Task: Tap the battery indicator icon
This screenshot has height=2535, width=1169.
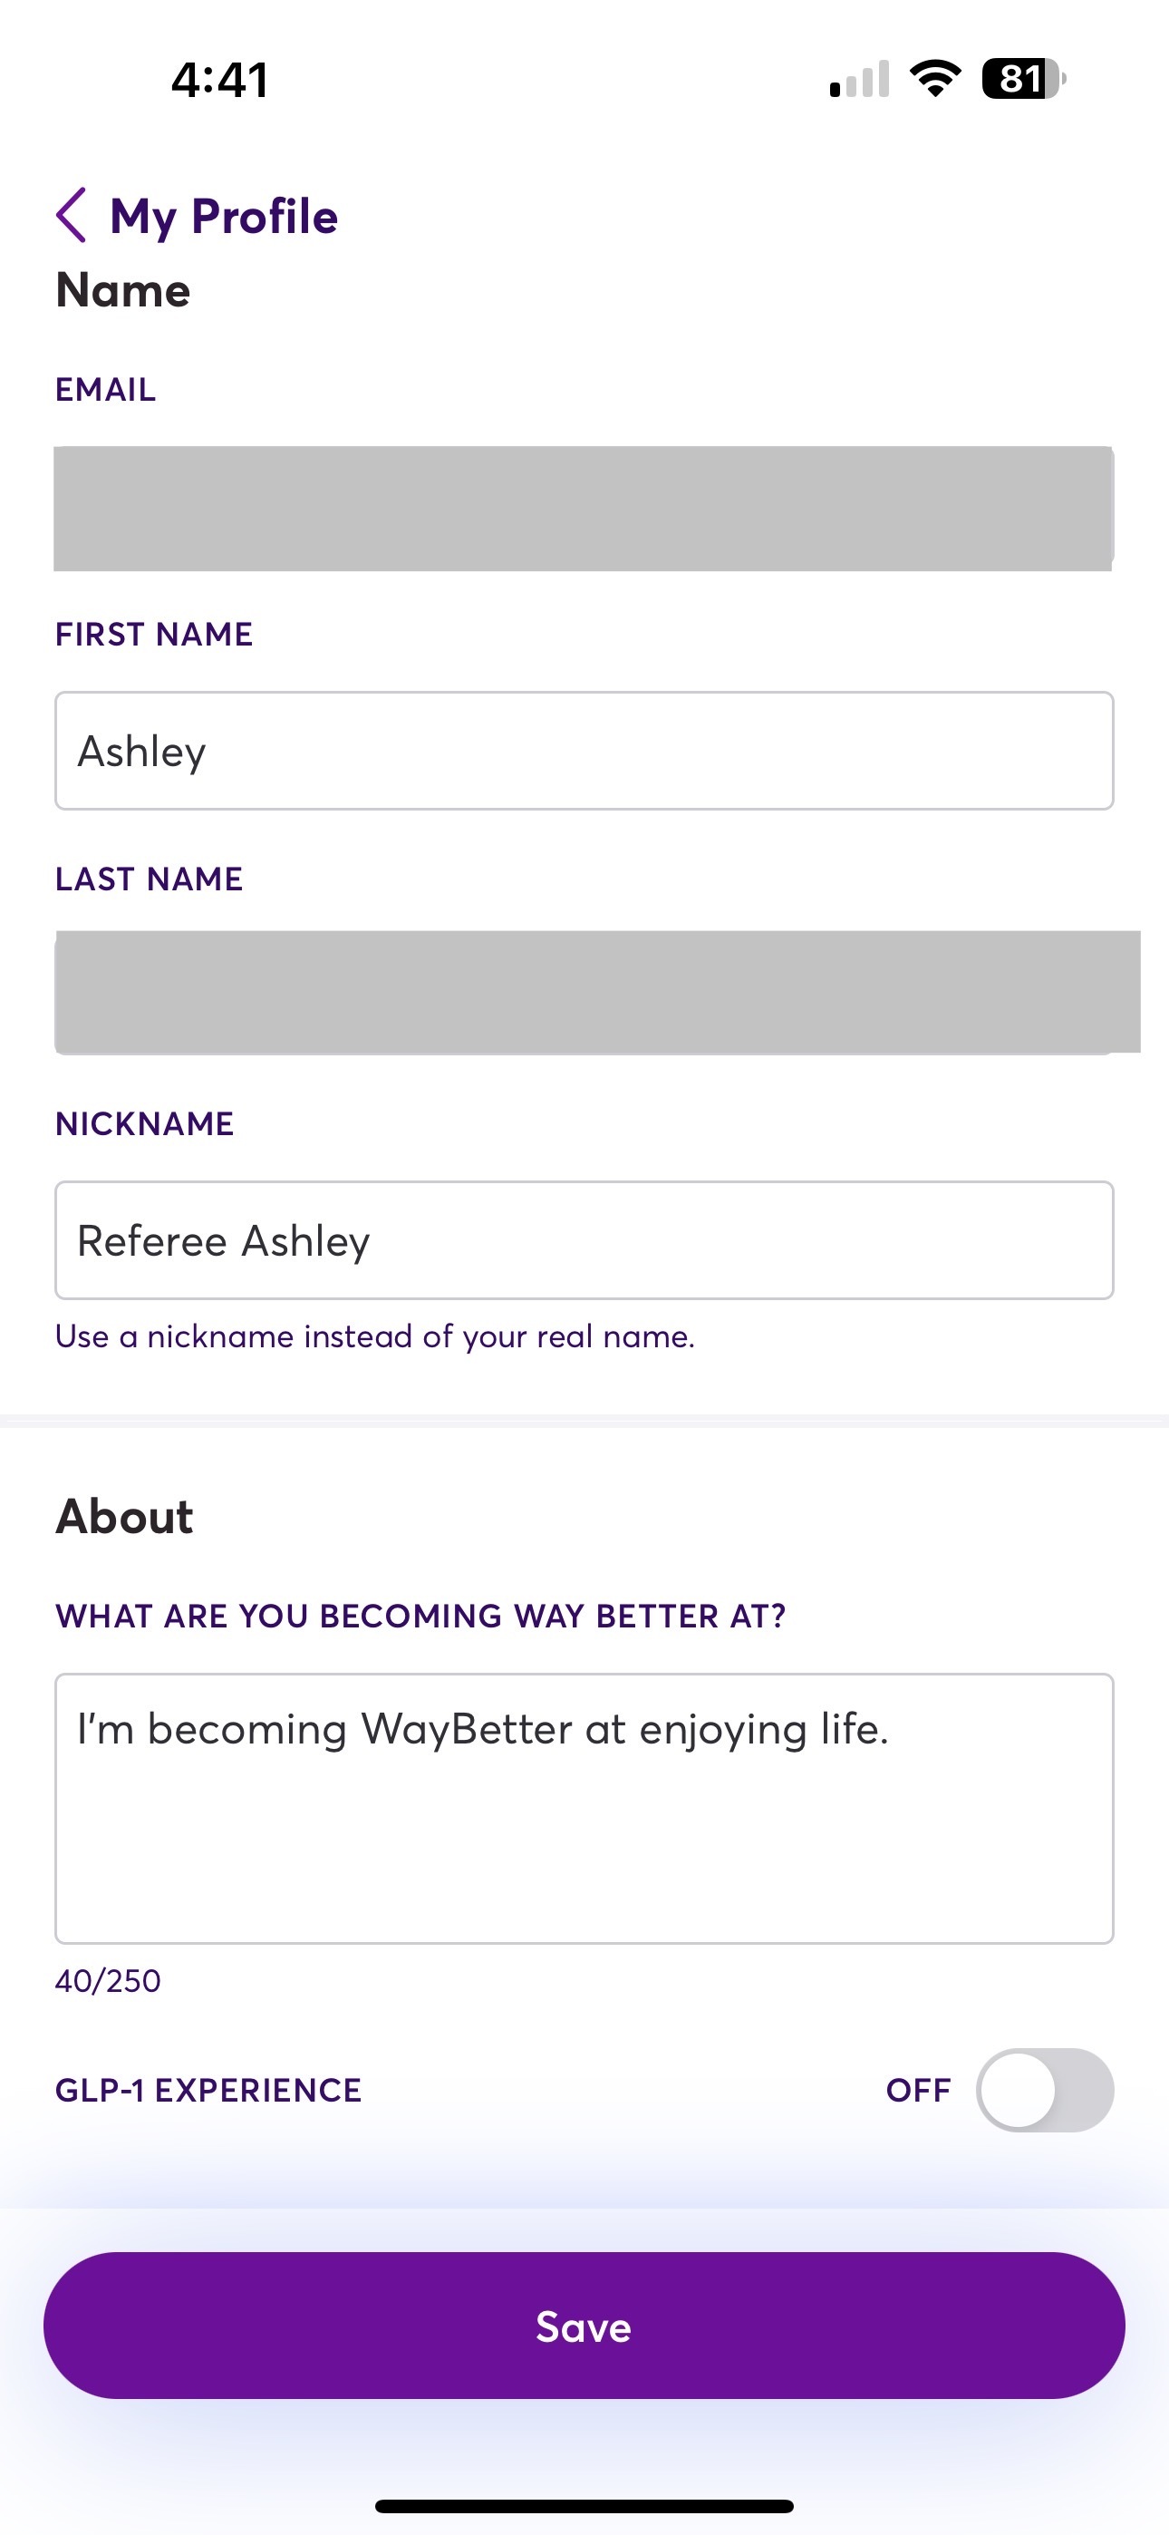Action: pyautogui.click(x=1023, y=79)
